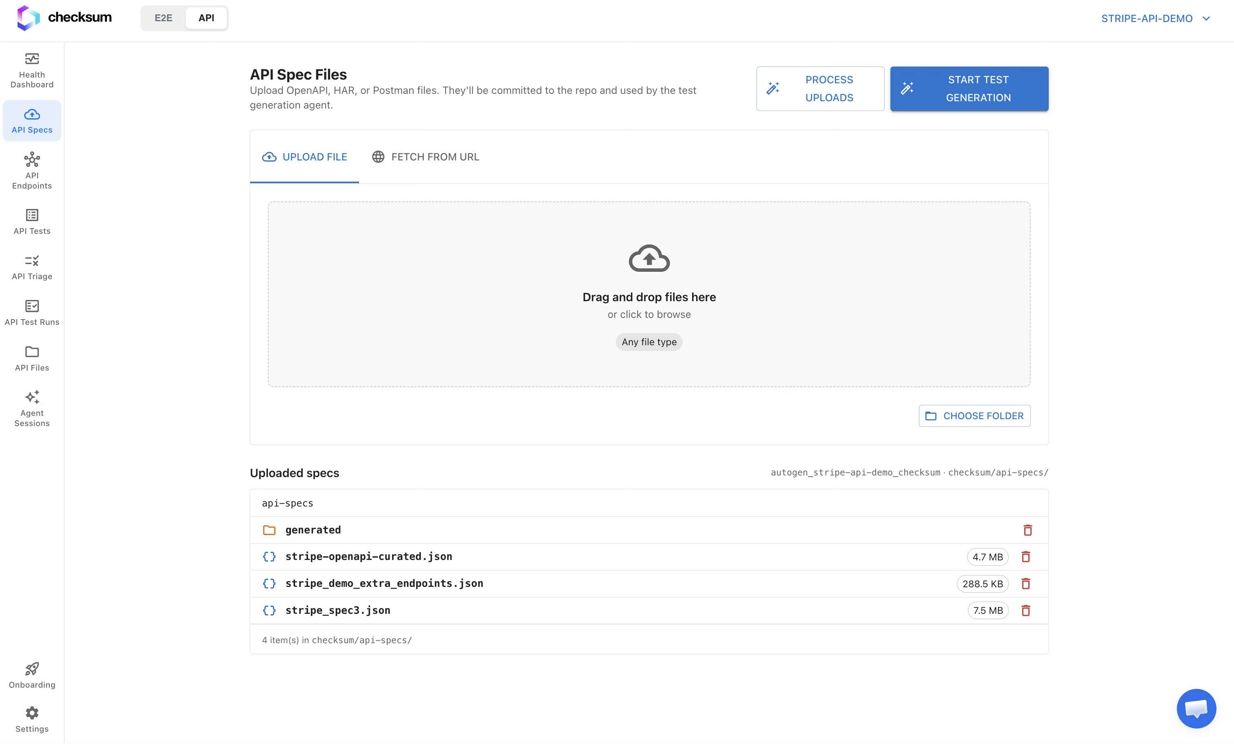The height and width of the screenshot is (744, 1234).
Task: Delete stripe-openapi-curated.json
Action: pos(1025,557)
